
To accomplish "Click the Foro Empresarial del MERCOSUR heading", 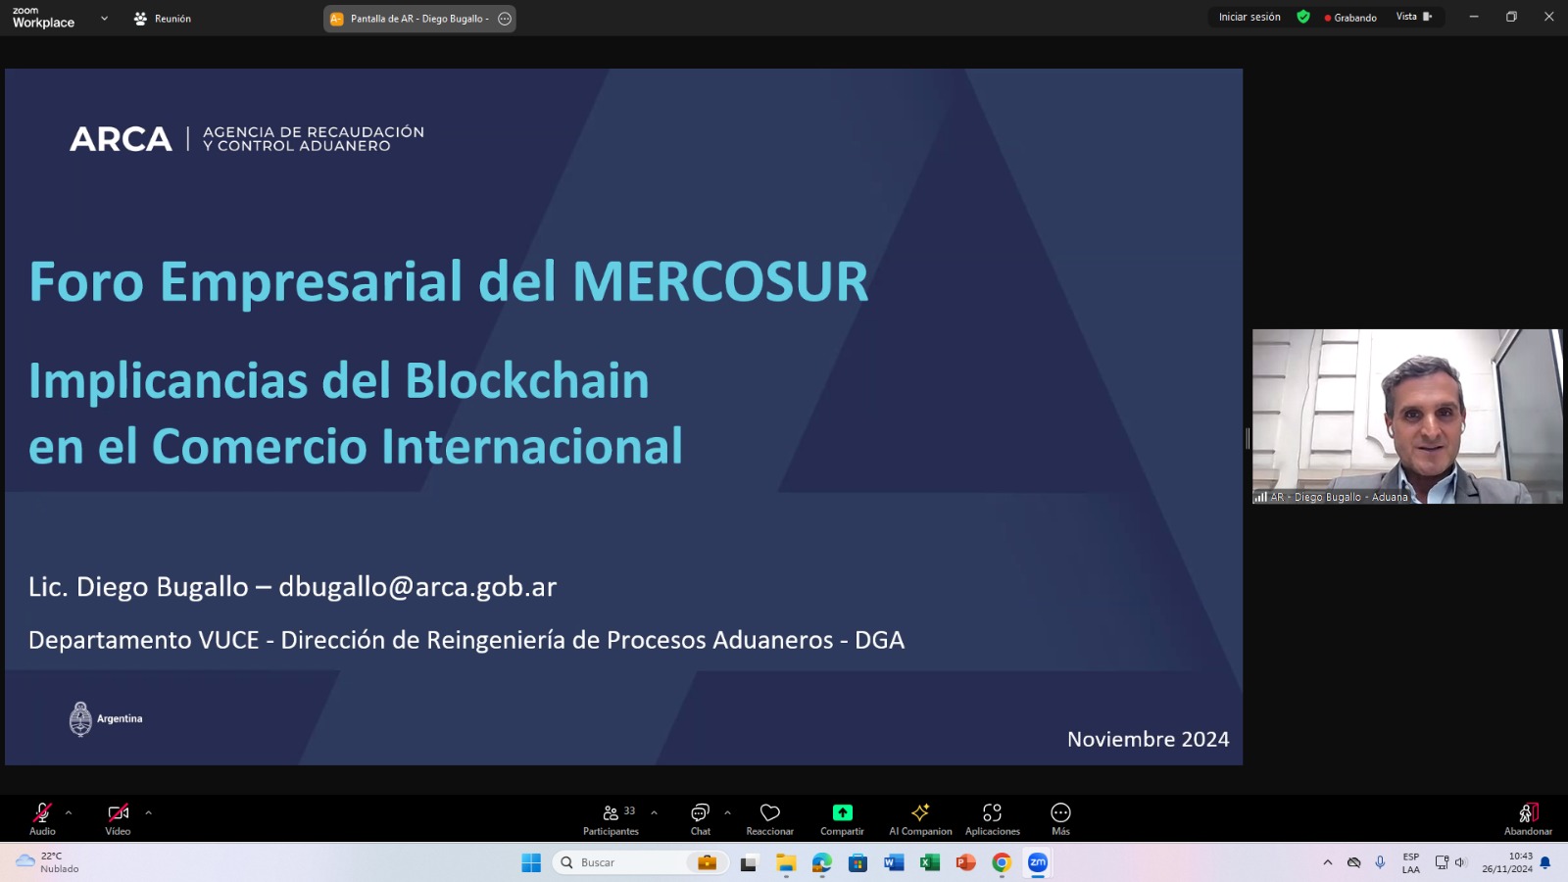I will (x=449, y=281).
